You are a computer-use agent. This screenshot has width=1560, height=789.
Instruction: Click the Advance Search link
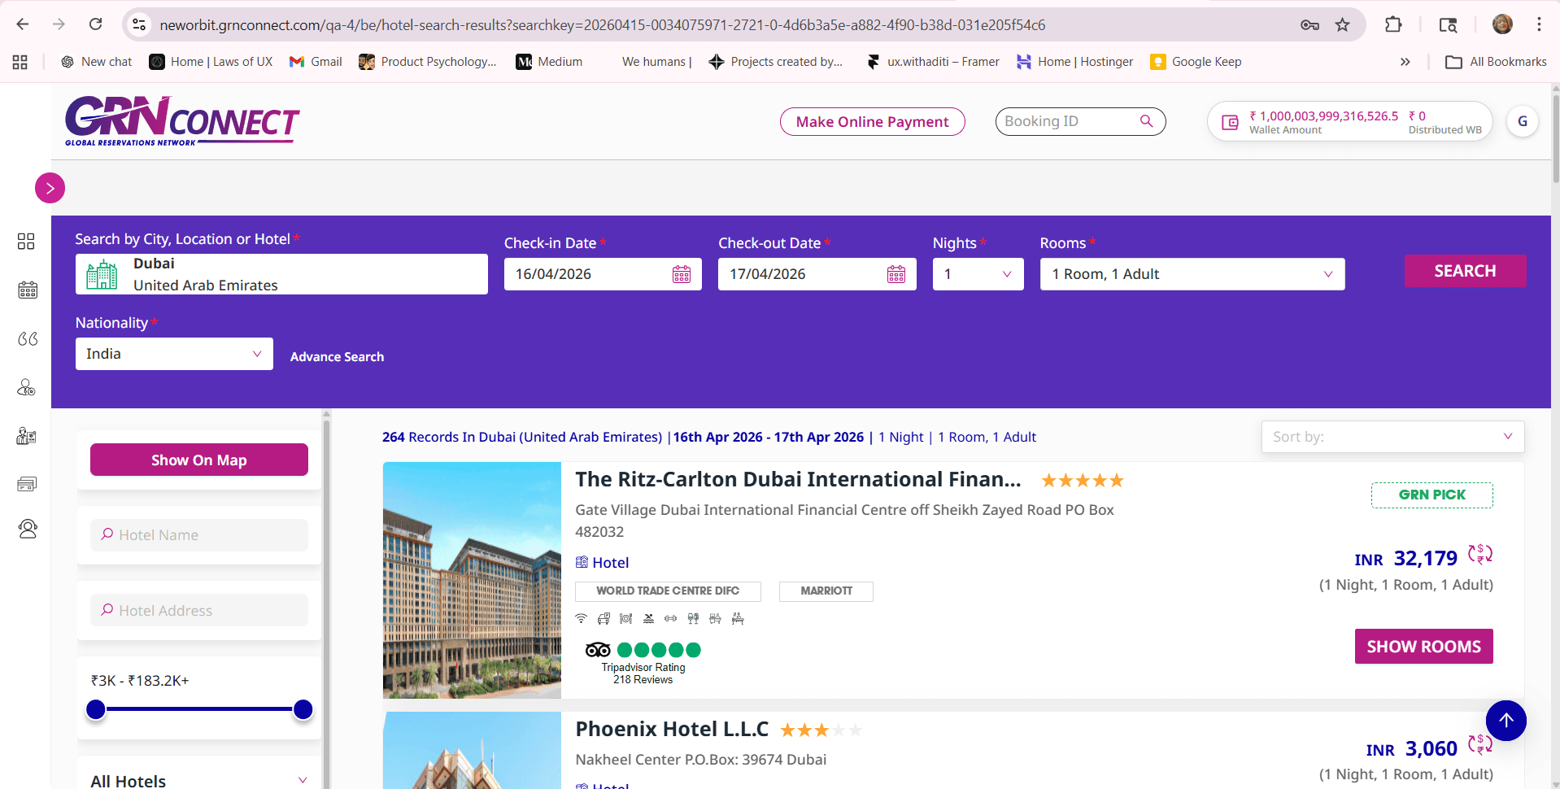(337, 356)
